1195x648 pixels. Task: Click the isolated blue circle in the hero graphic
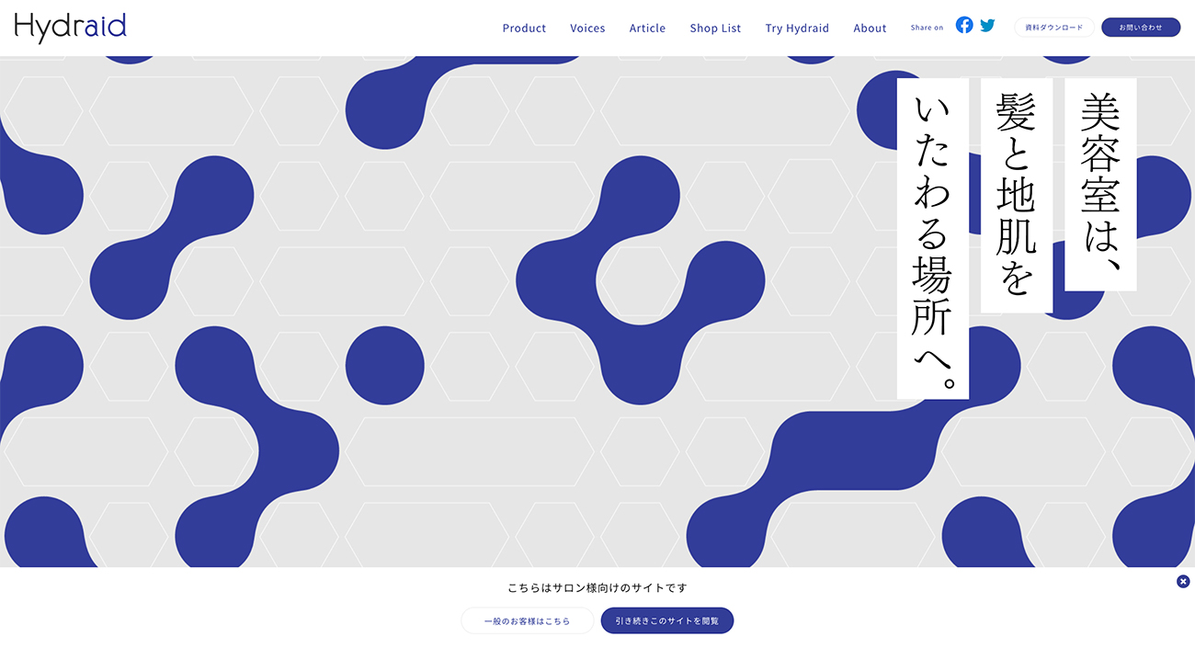(384, 365)
